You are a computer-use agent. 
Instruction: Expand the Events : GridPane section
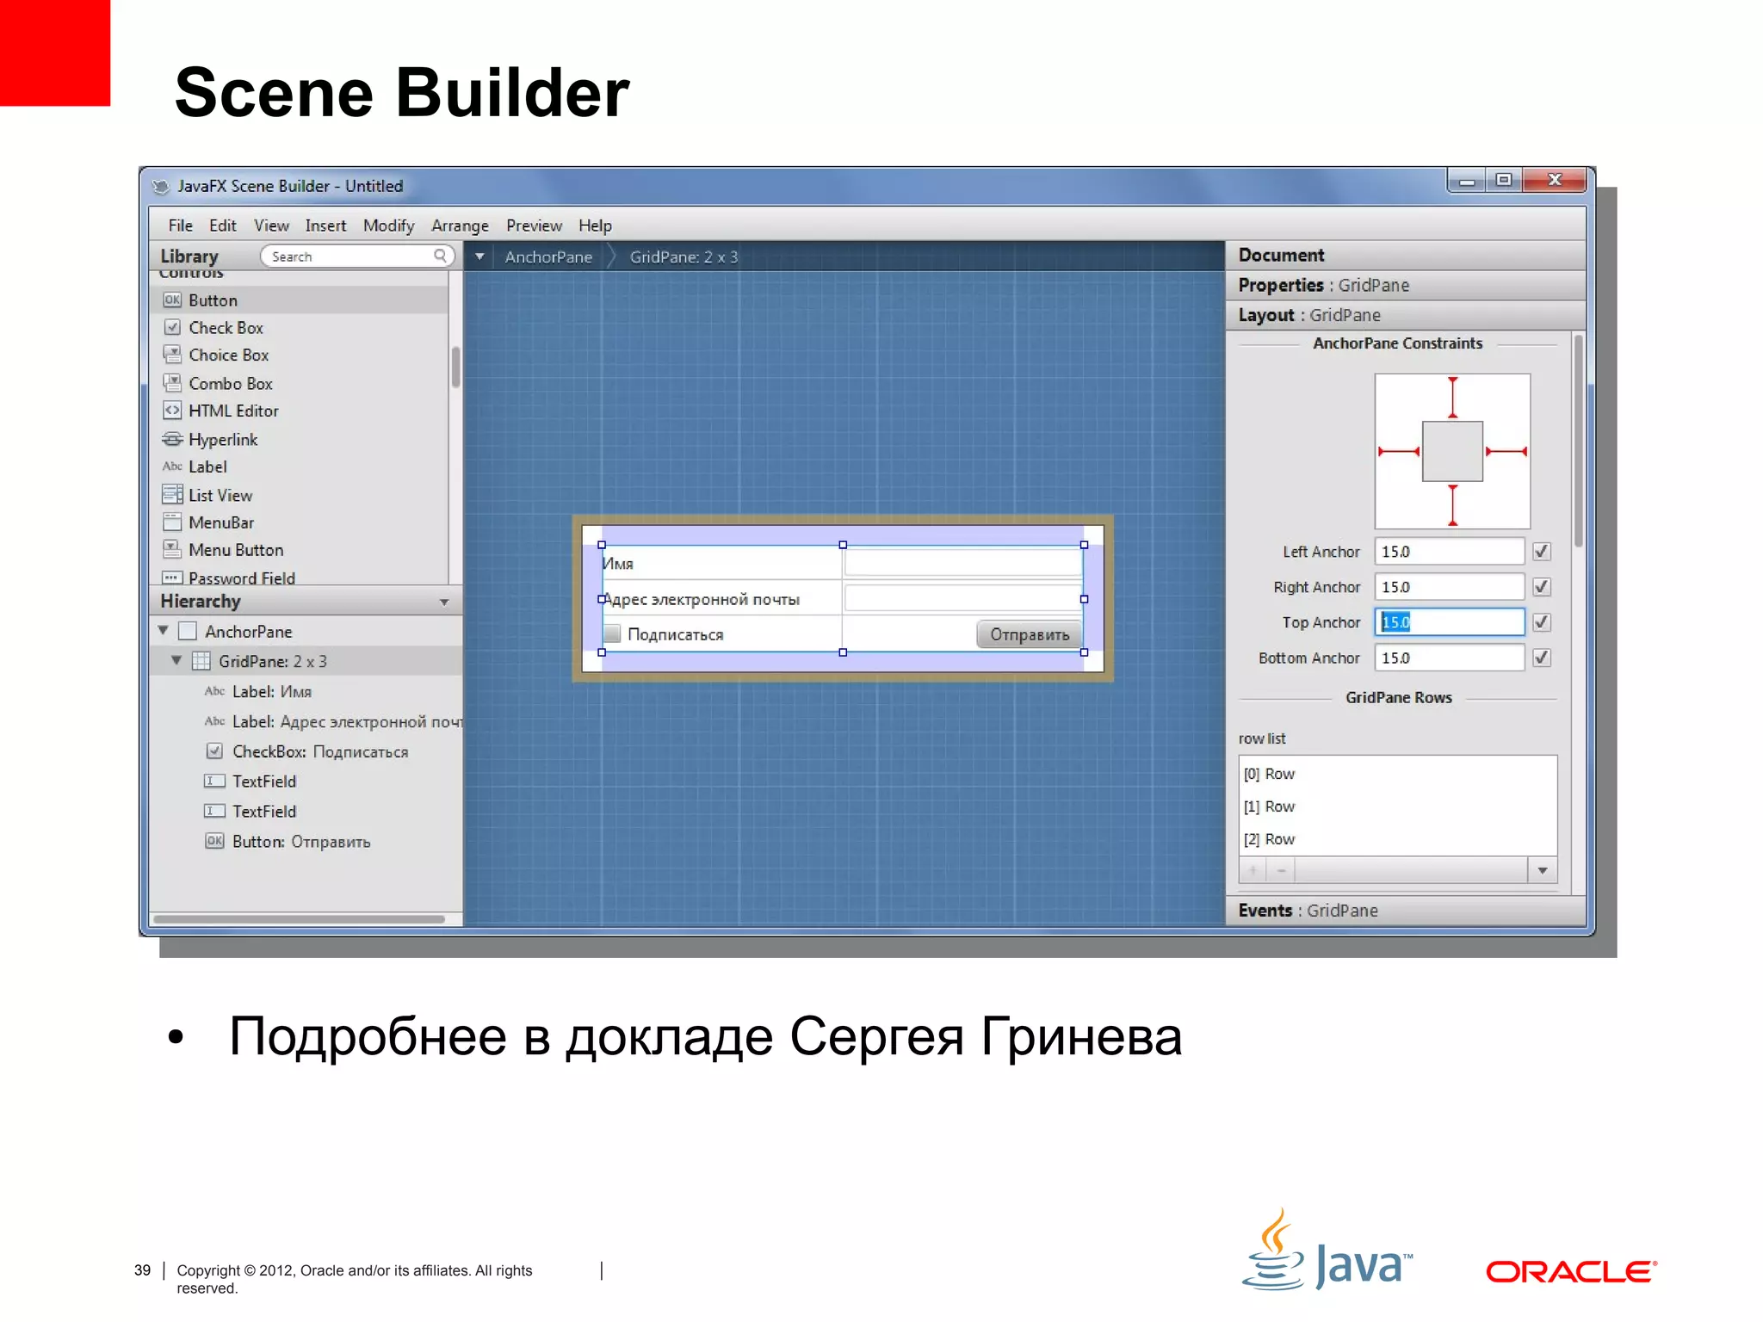1405,911
